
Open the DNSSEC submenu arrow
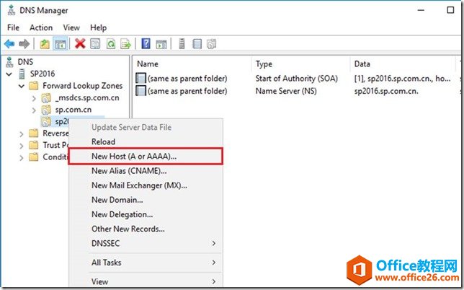[x=214, y=243]
